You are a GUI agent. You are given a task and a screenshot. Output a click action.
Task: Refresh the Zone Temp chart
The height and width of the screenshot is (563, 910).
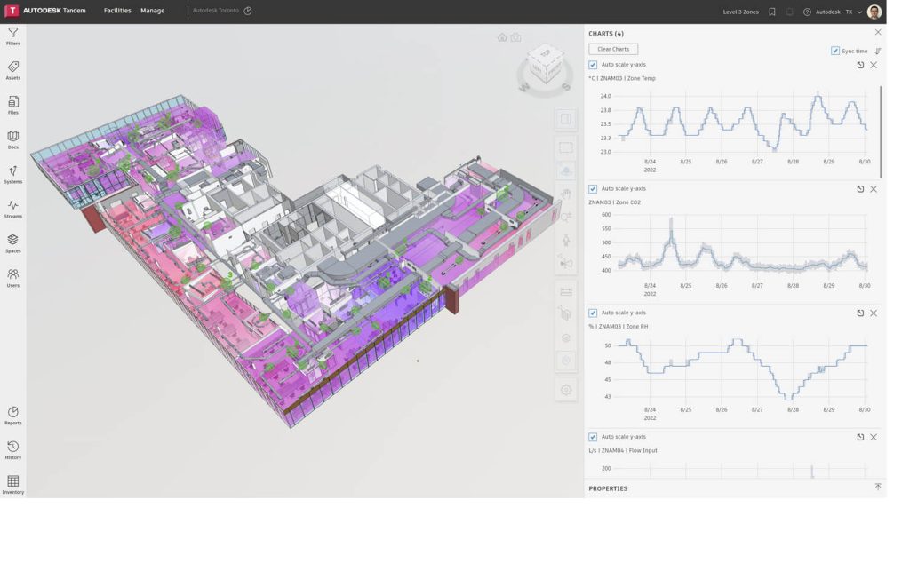coord(859,64)
